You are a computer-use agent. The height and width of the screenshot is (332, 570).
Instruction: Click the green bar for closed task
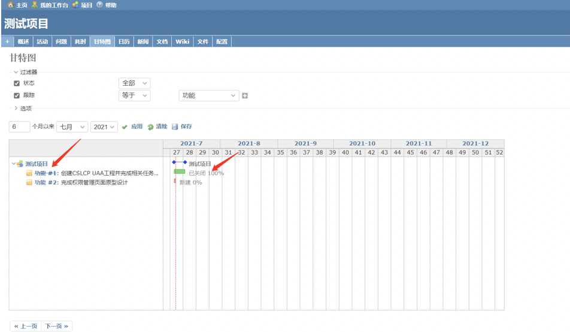click(x=180, y=171)
